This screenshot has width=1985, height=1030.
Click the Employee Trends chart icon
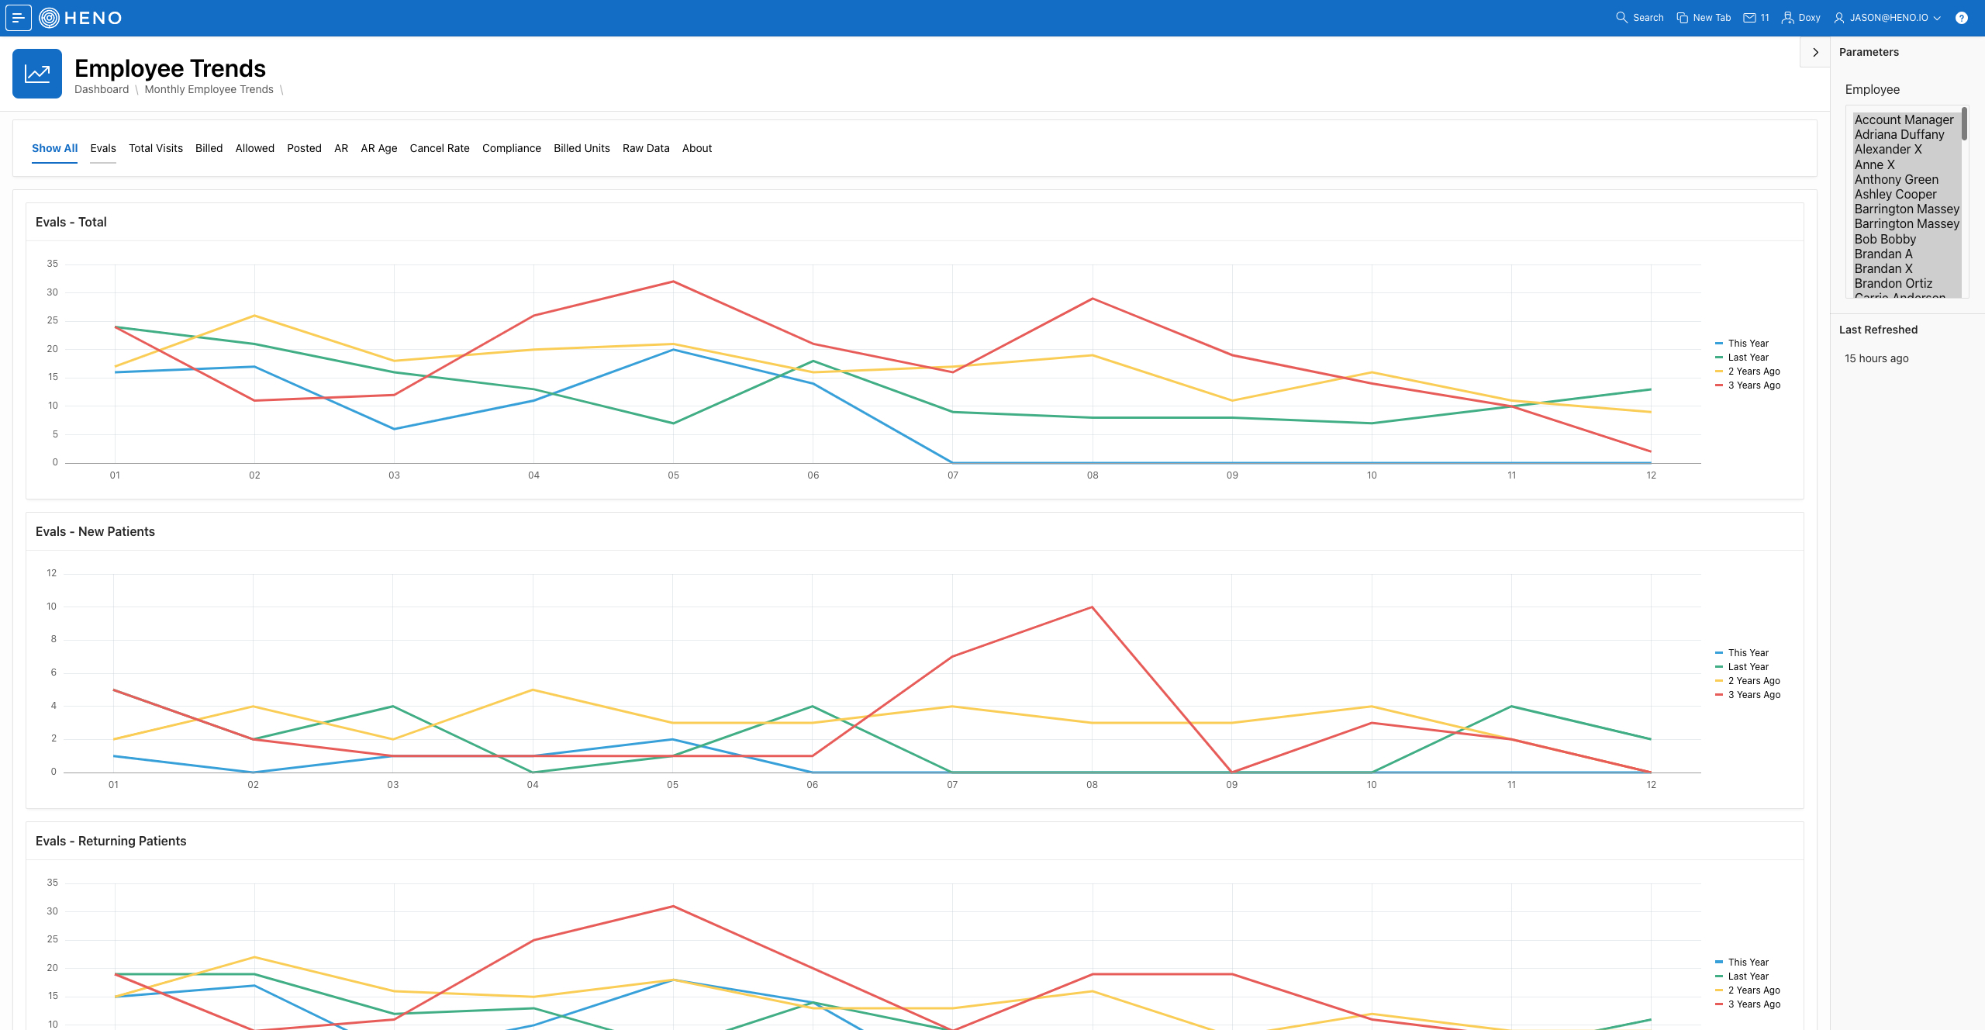(37, 74)
